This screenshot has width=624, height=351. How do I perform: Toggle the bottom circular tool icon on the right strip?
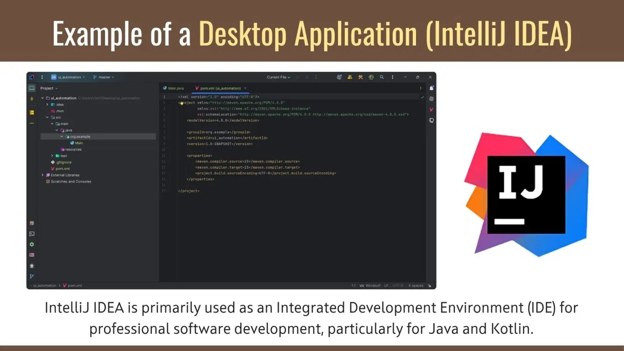pos(431,120)
